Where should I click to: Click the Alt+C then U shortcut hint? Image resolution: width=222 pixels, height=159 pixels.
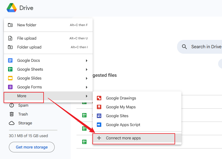79,38
